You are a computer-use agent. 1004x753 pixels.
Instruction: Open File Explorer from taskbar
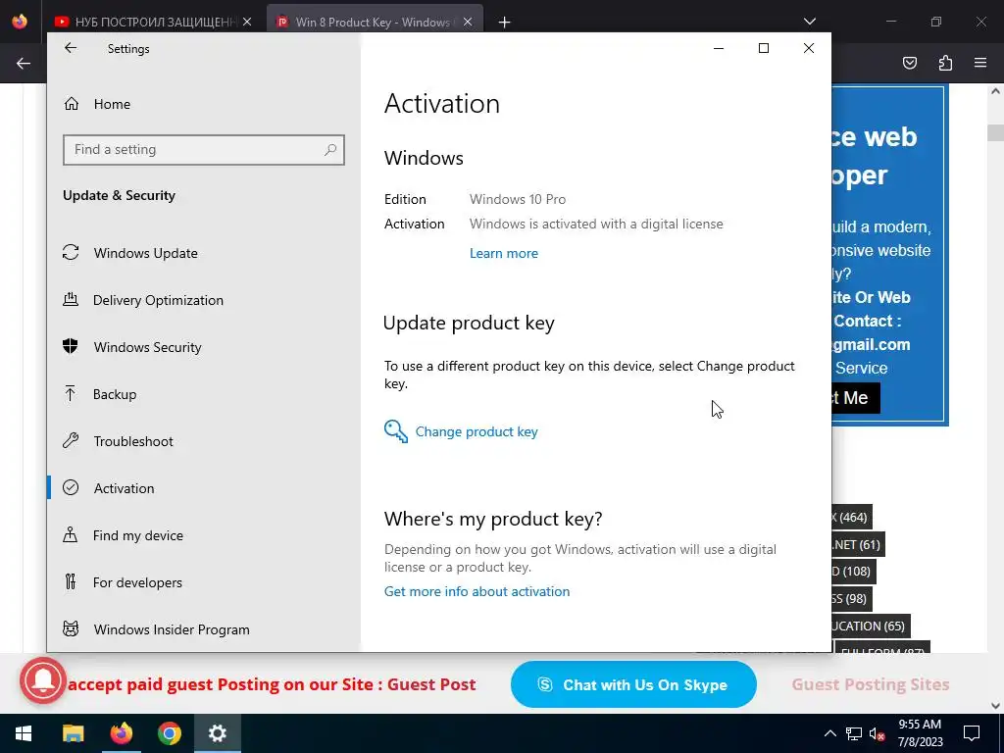click(x=73, y=733)
